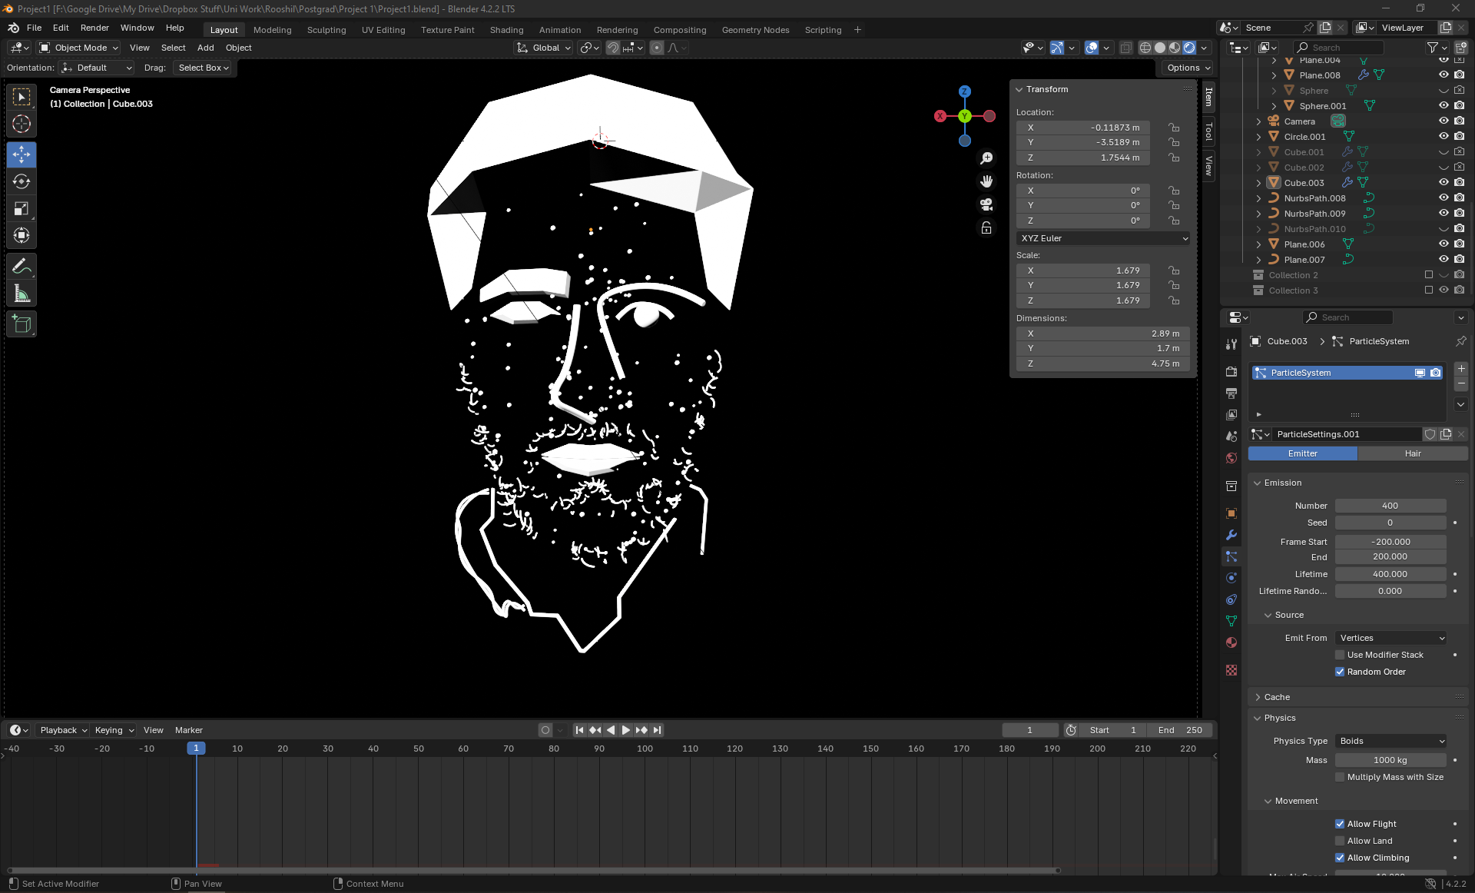This screenshot has width=1475, height=893.
Task: Click the Add Cube tool
Action: 22,324
